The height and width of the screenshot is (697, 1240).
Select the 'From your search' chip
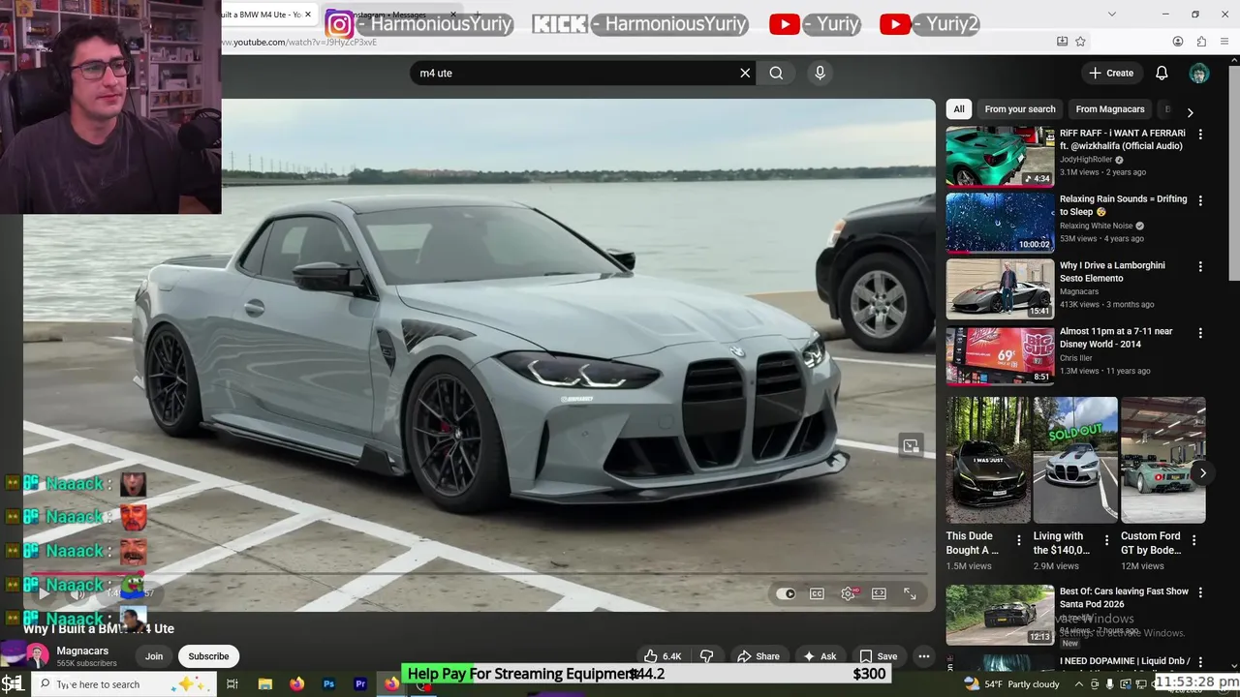tap(1020, 109)
